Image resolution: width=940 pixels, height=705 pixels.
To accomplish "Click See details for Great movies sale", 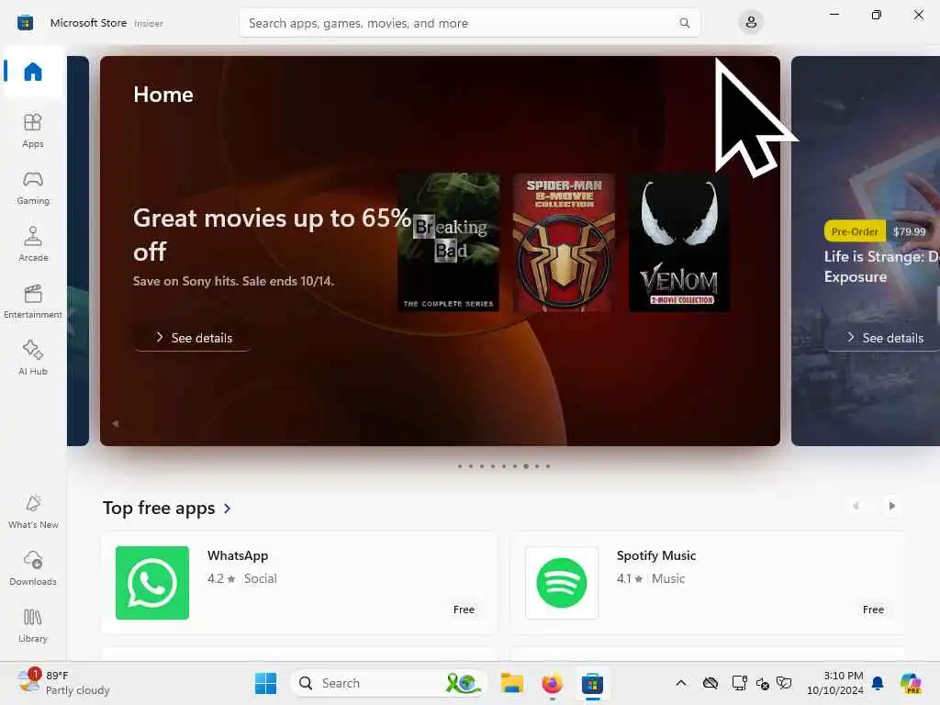I will point(193,338).
